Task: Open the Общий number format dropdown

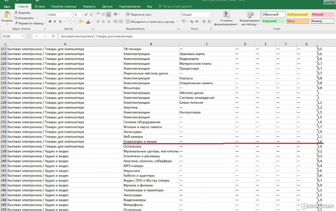Action: pos(210,15)
